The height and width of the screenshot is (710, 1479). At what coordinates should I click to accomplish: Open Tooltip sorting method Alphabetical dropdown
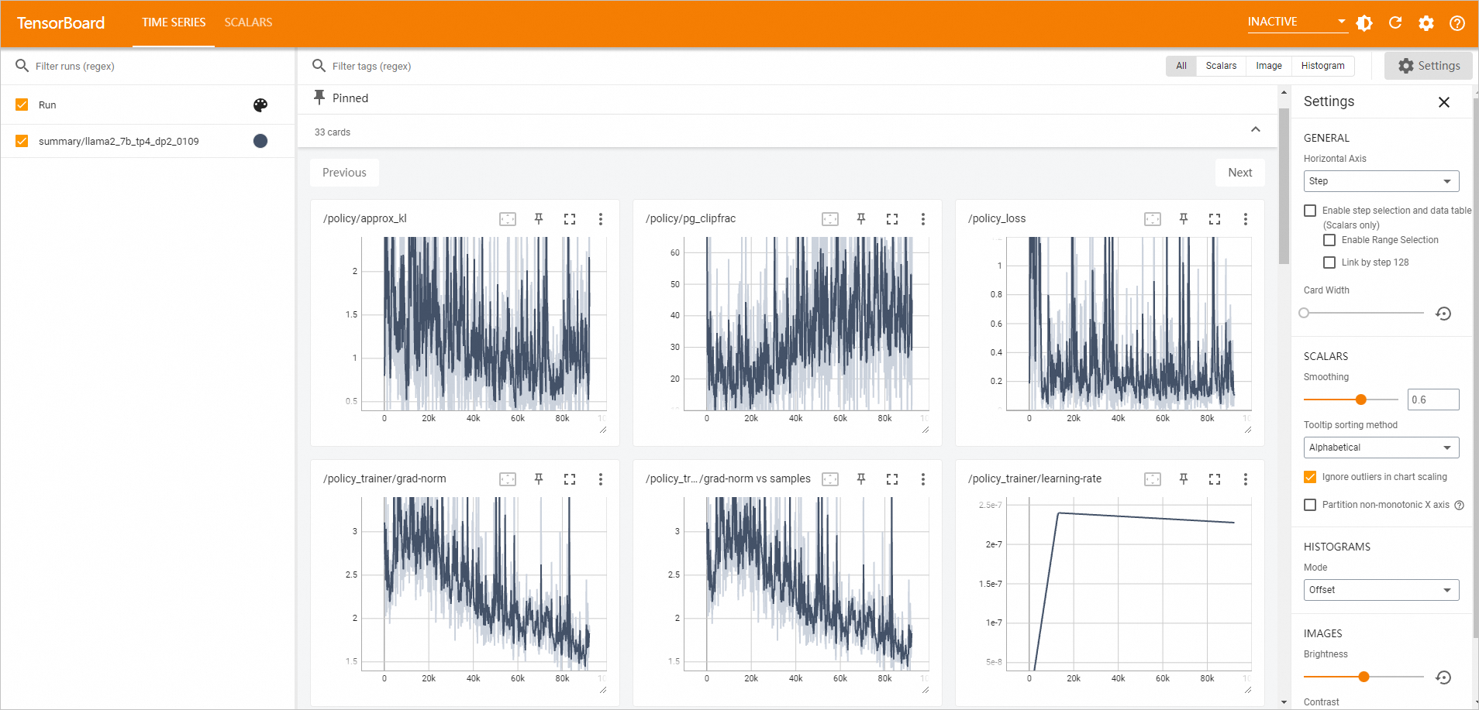click(1381, 448)
